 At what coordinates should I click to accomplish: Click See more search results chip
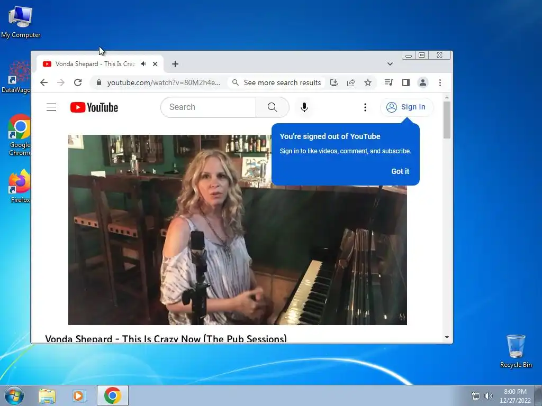click(277, 82)
